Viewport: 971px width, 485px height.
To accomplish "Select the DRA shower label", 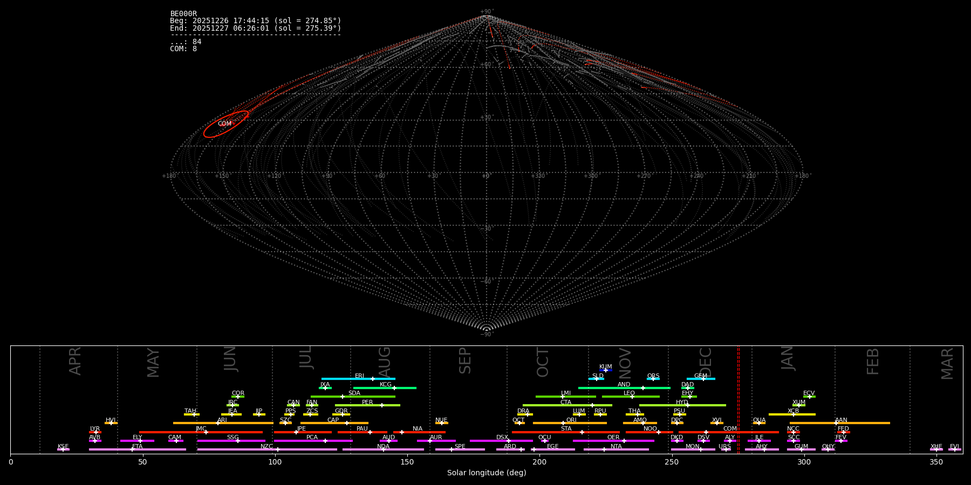I will tap(523, 411).
